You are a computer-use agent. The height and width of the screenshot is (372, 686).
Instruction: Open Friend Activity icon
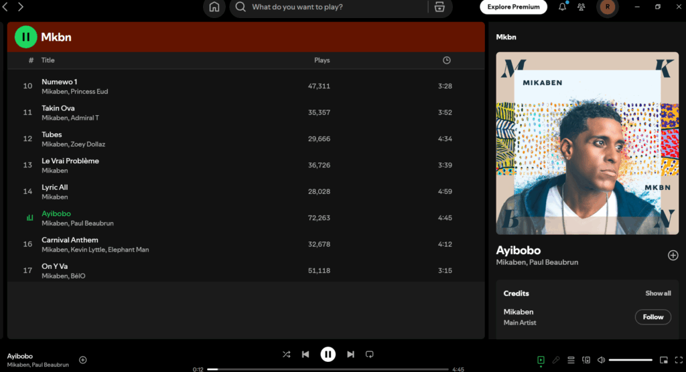point(581,7)
